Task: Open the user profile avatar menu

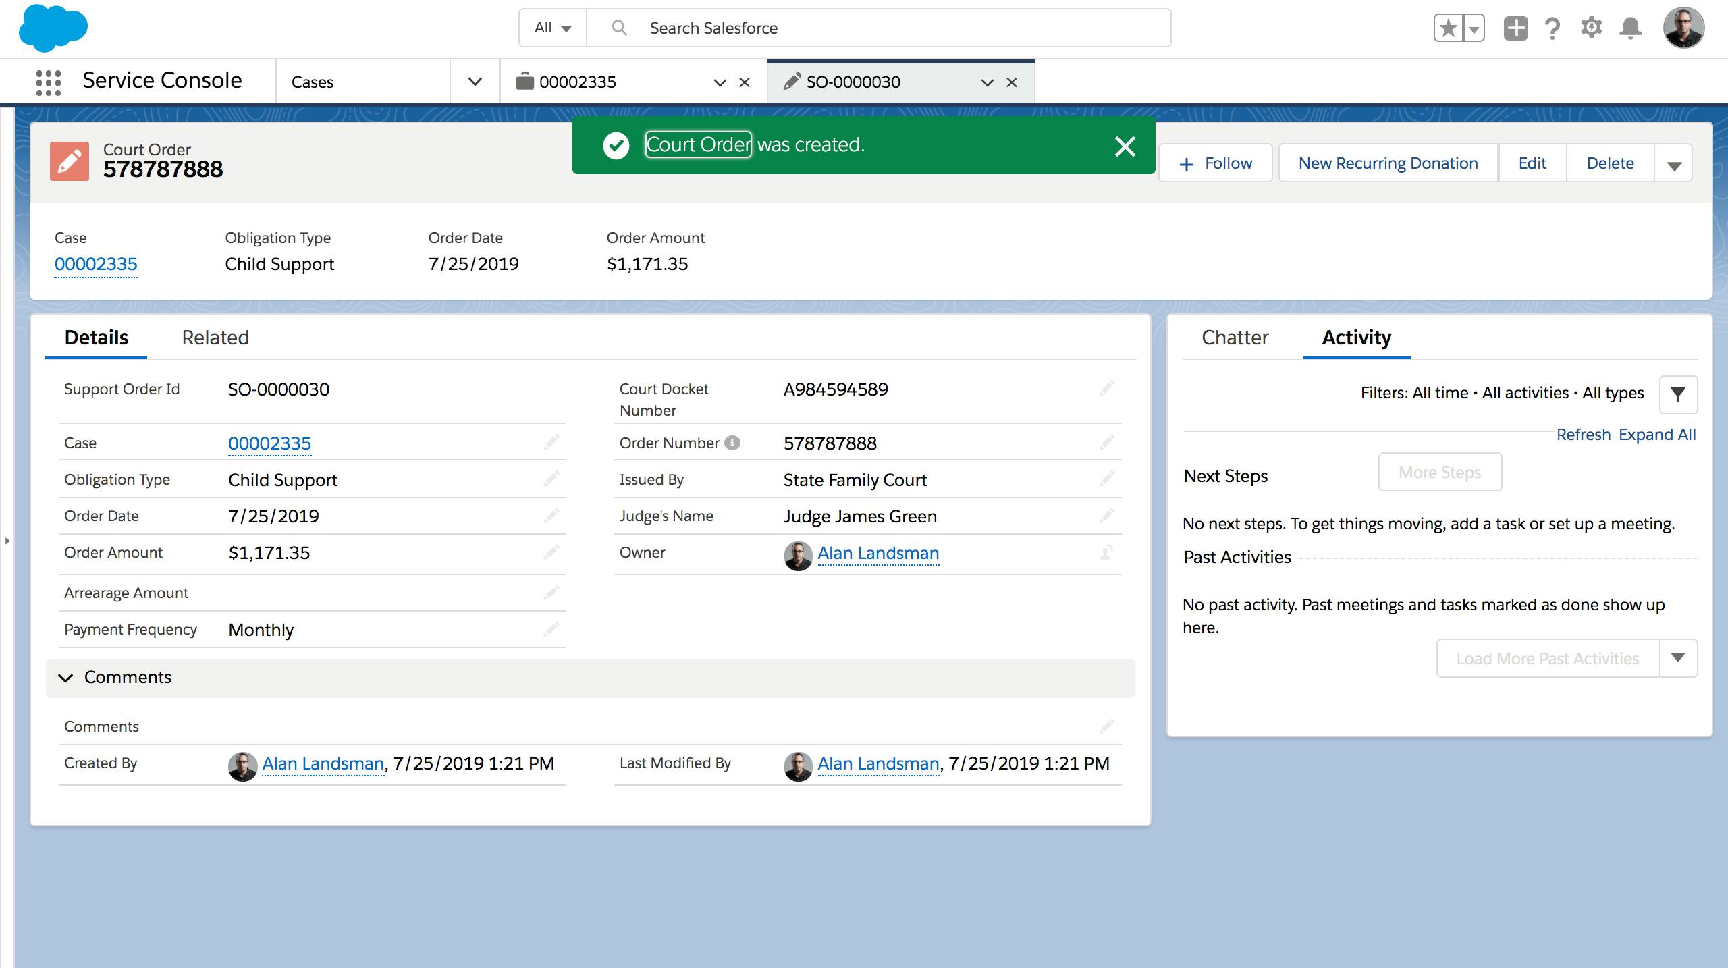Action: click(x=1683, y=28)
